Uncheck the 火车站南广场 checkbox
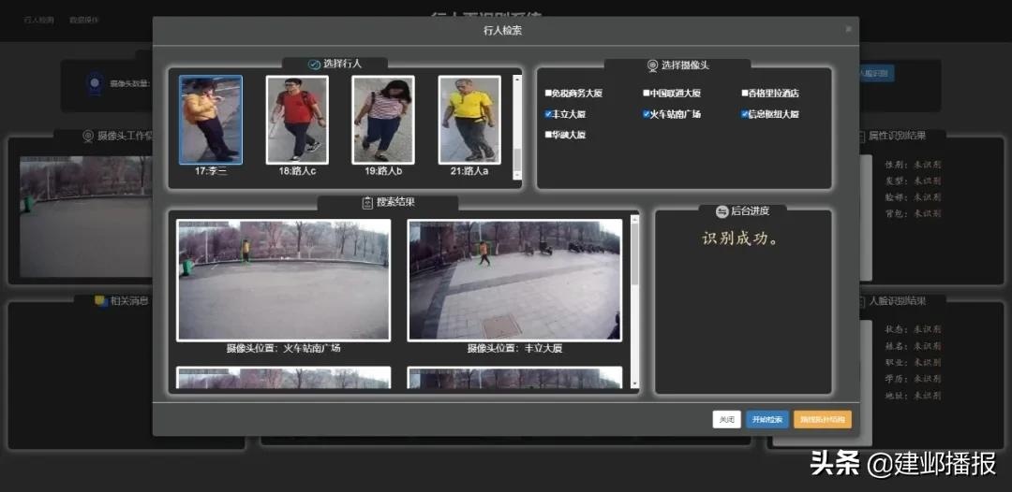This screenshot has width=1012, height=492. (x=647, y=114)
